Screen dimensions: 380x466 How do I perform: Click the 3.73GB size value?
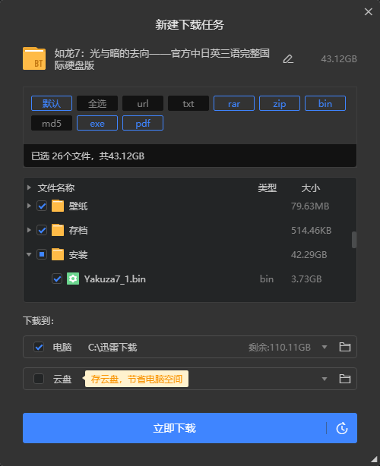tap(306, 279)
